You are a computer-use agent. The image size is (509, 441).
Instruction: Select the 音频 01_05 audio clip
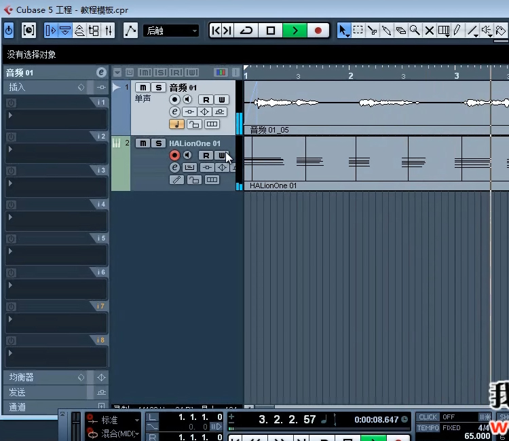(376, 107)
